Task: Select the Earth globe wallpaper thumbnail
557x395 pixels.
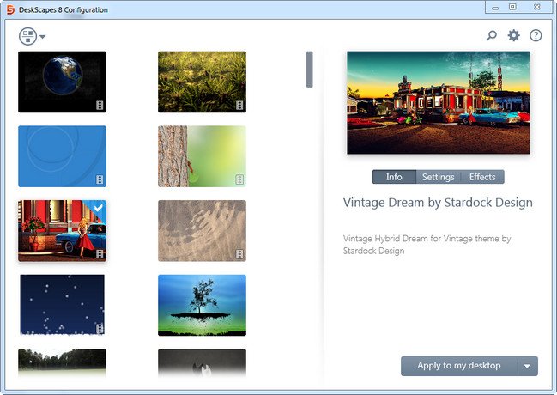Action: (62, 82)
